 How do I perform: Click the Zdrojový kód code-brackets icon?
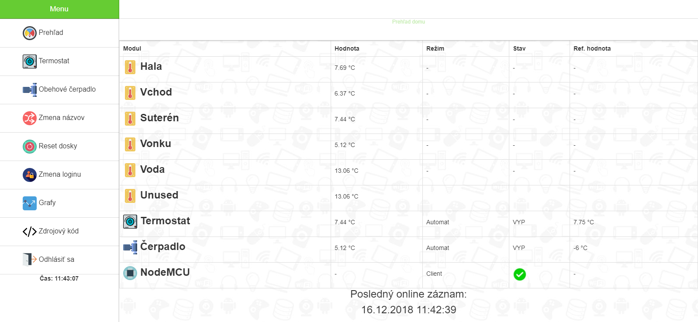point(30,232)
